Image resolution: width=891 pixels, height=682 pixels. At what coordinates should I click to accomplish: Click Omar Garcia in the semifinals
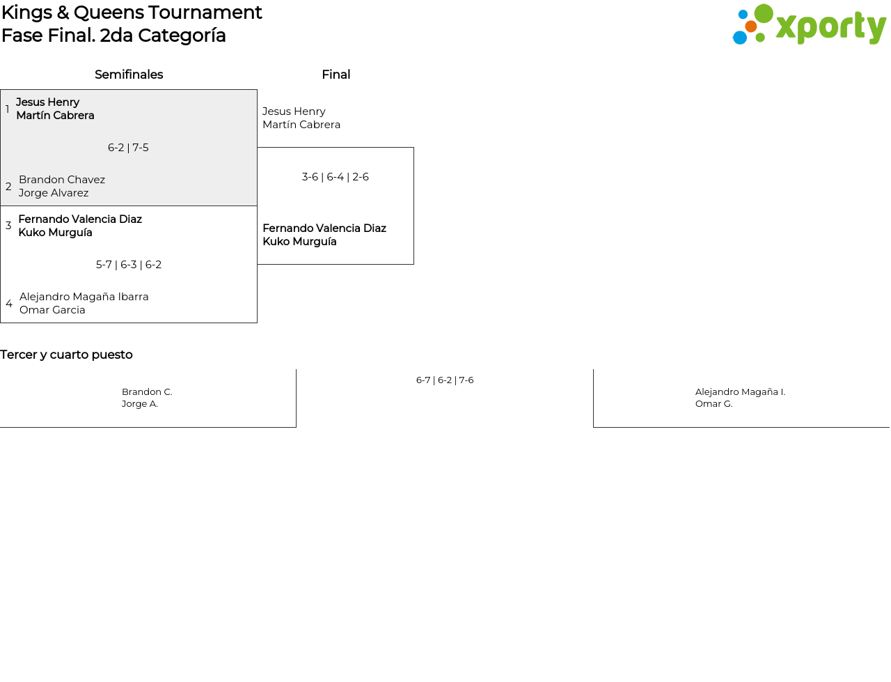52,310
